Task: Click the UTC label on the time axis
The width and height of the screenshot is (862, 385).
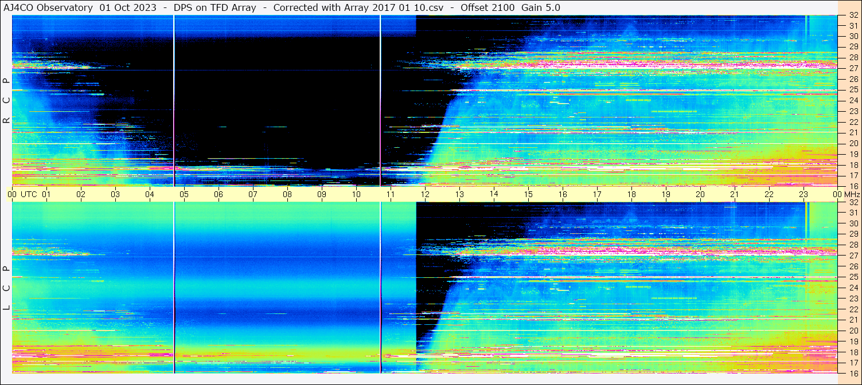Action: tap(29, 194)
